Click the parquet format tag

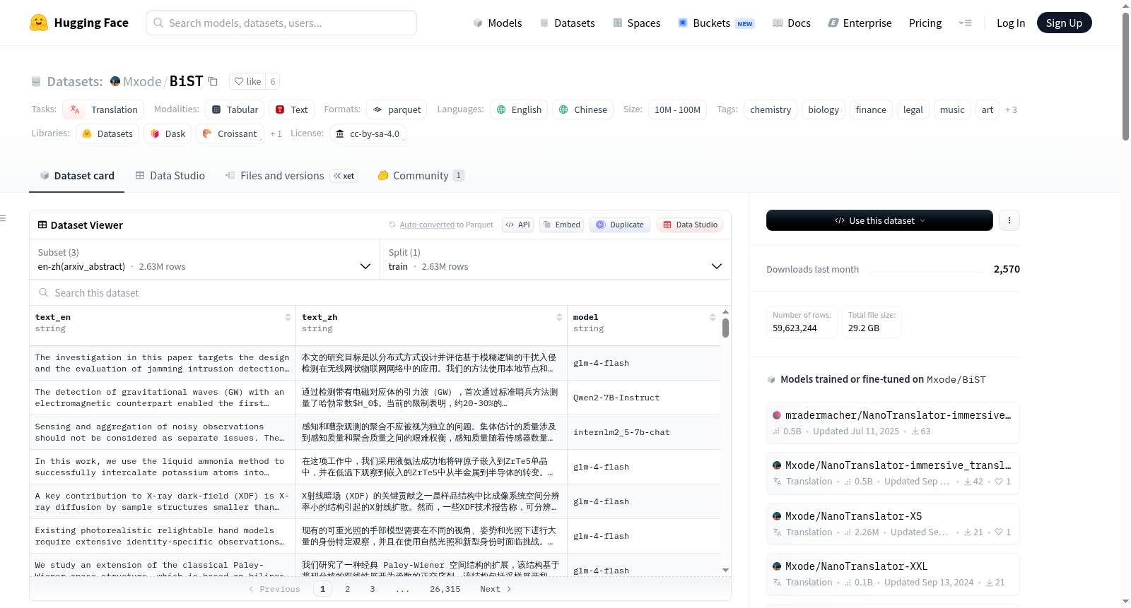click(x=397, y=109)
